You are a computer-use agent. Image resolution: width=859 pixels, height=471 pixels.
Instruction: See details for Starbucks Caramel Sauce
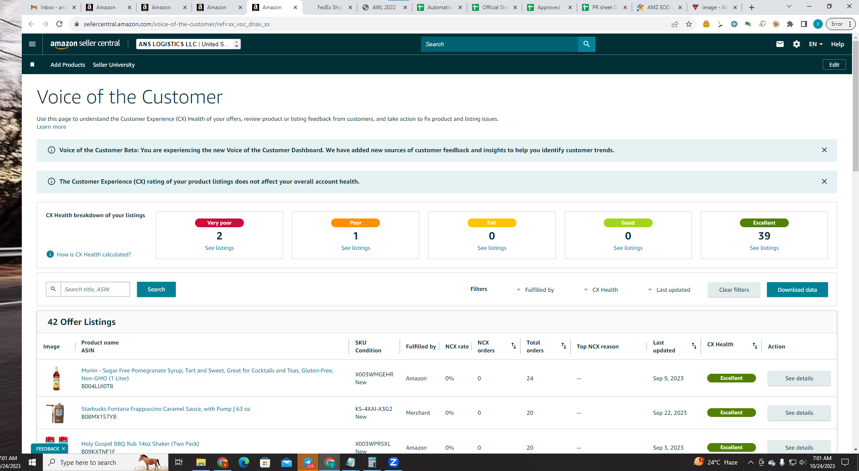click(x=799, y=413)
